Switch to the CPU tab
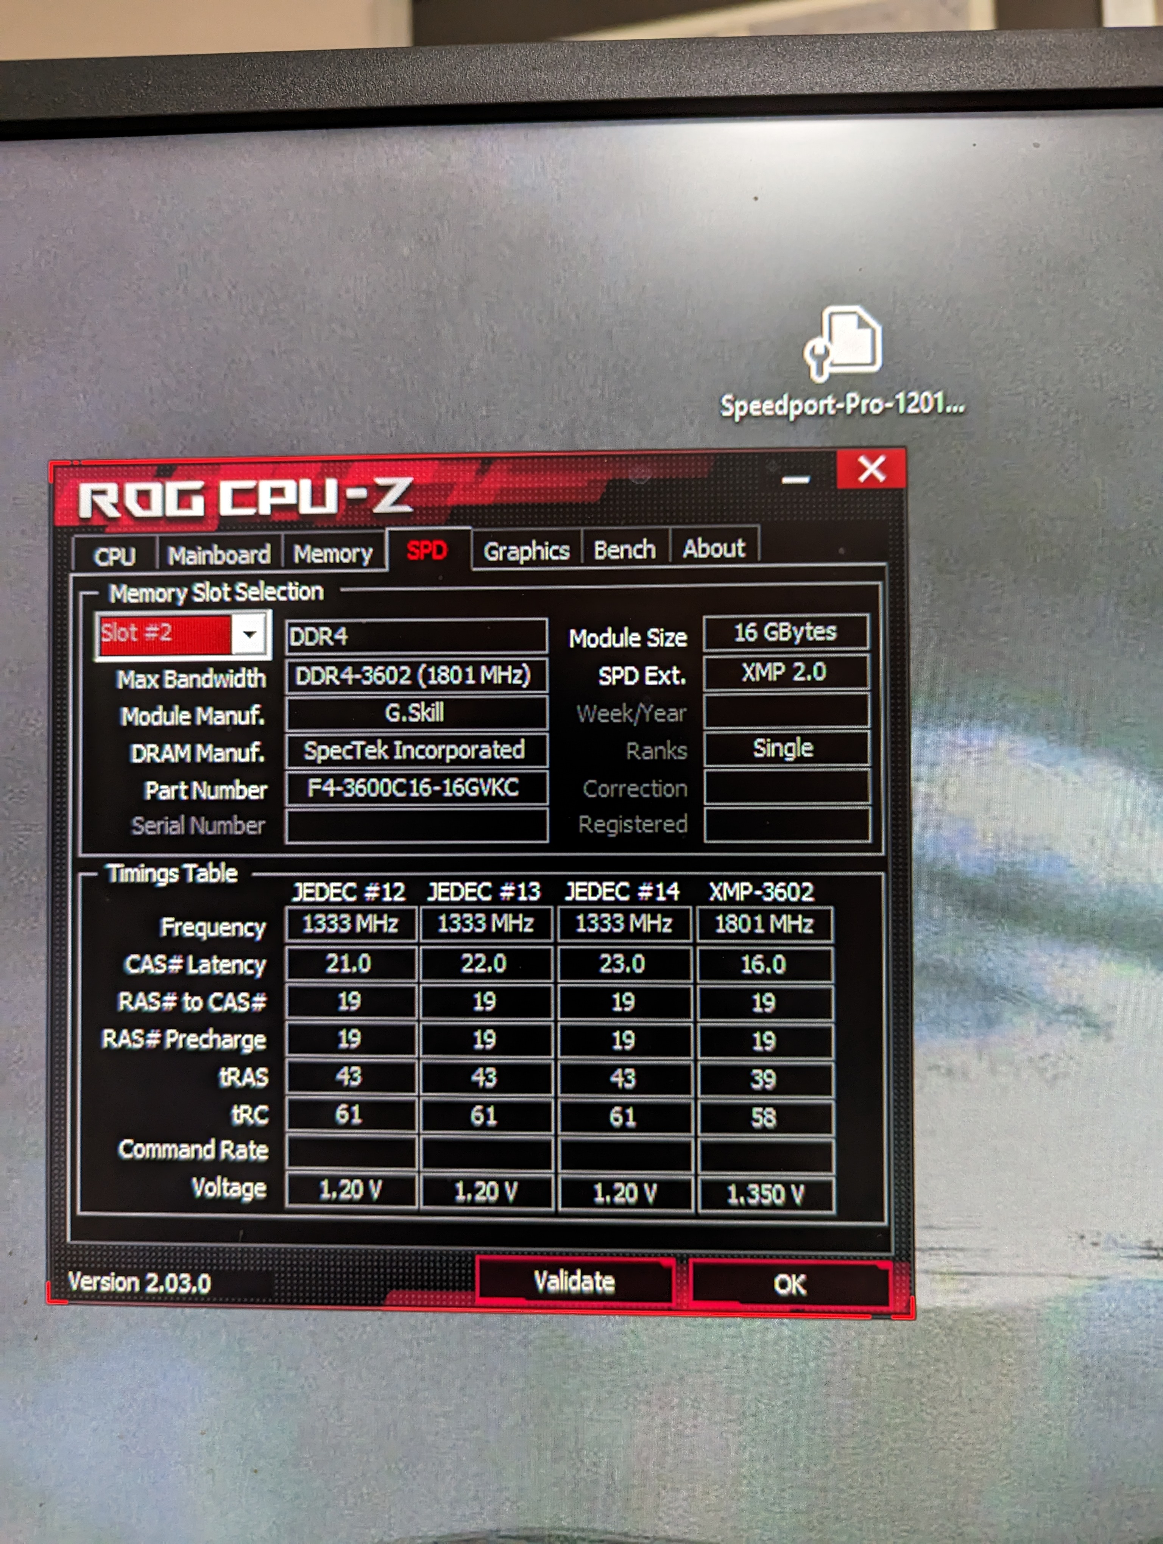This screenshot has height=1544, width=1163. click(114, 556)
